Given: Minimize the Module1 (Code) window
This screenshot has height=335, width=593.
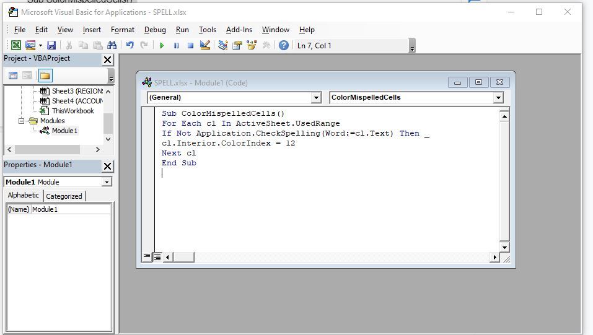Looking at the screenshot, I should coord(458,82).
